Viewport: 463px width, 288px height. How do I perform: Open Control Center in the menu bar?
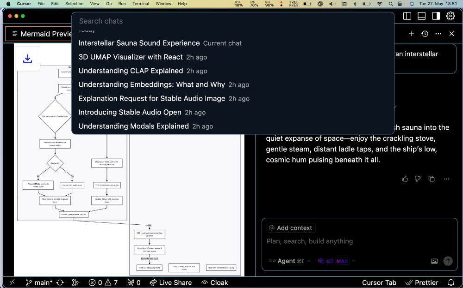[400, 4]
